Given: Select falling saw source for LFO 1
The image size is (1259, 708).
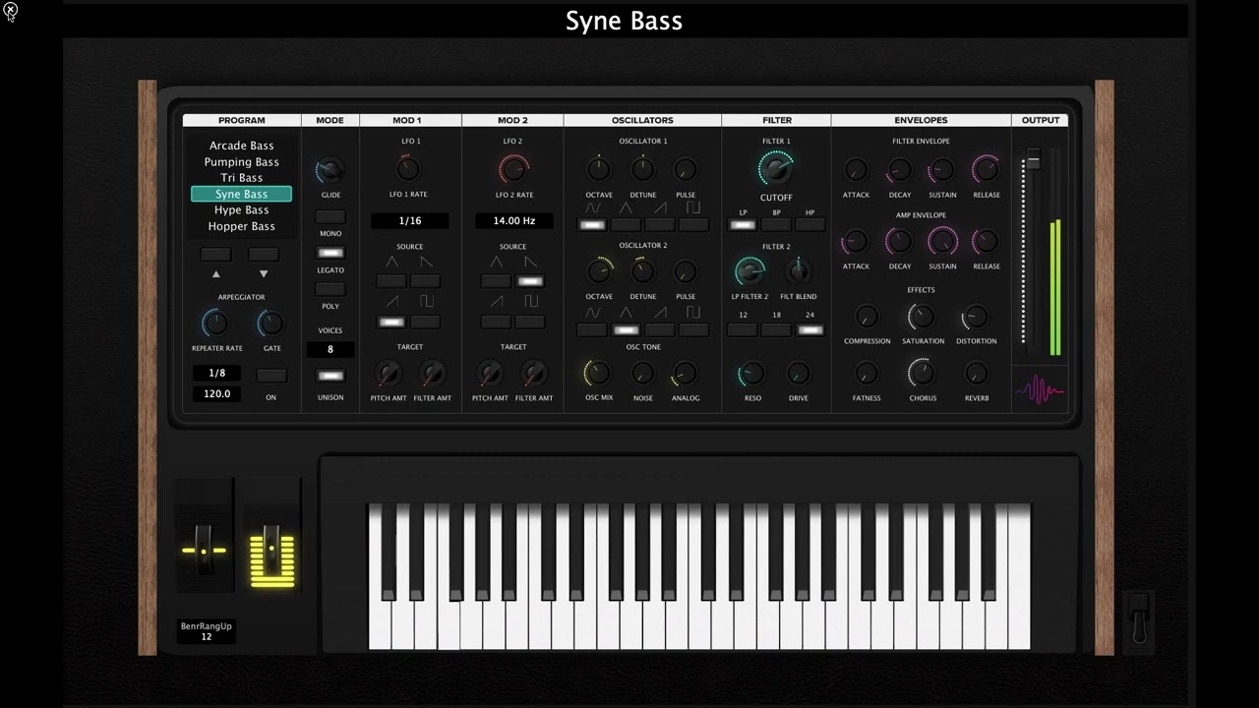Looking at the screenshot, I should [x=425, y=281].
